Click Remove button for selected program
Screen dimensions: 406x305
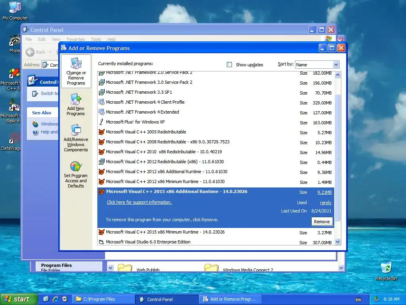coord(322,222)
